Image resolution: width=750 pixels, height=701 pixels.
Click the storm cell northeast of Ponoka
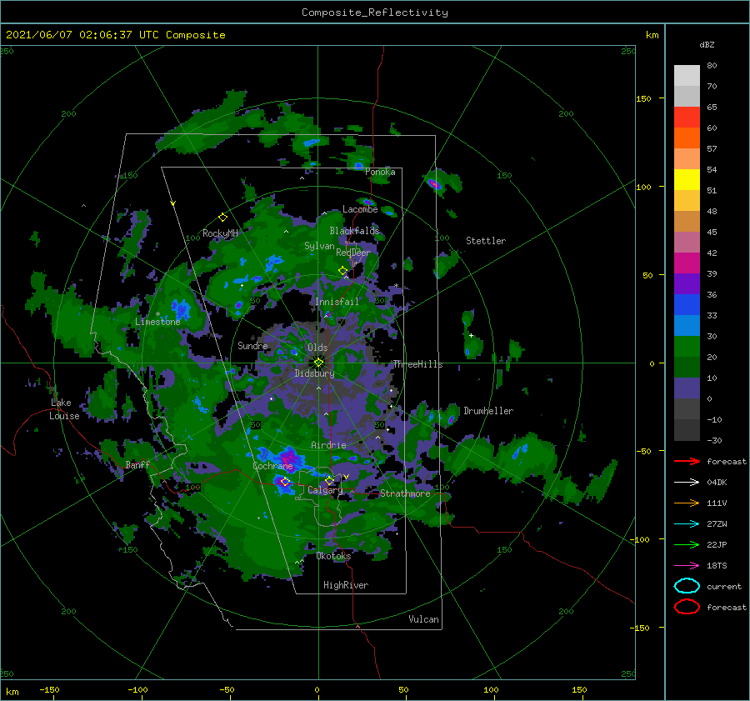click(434, 183)
